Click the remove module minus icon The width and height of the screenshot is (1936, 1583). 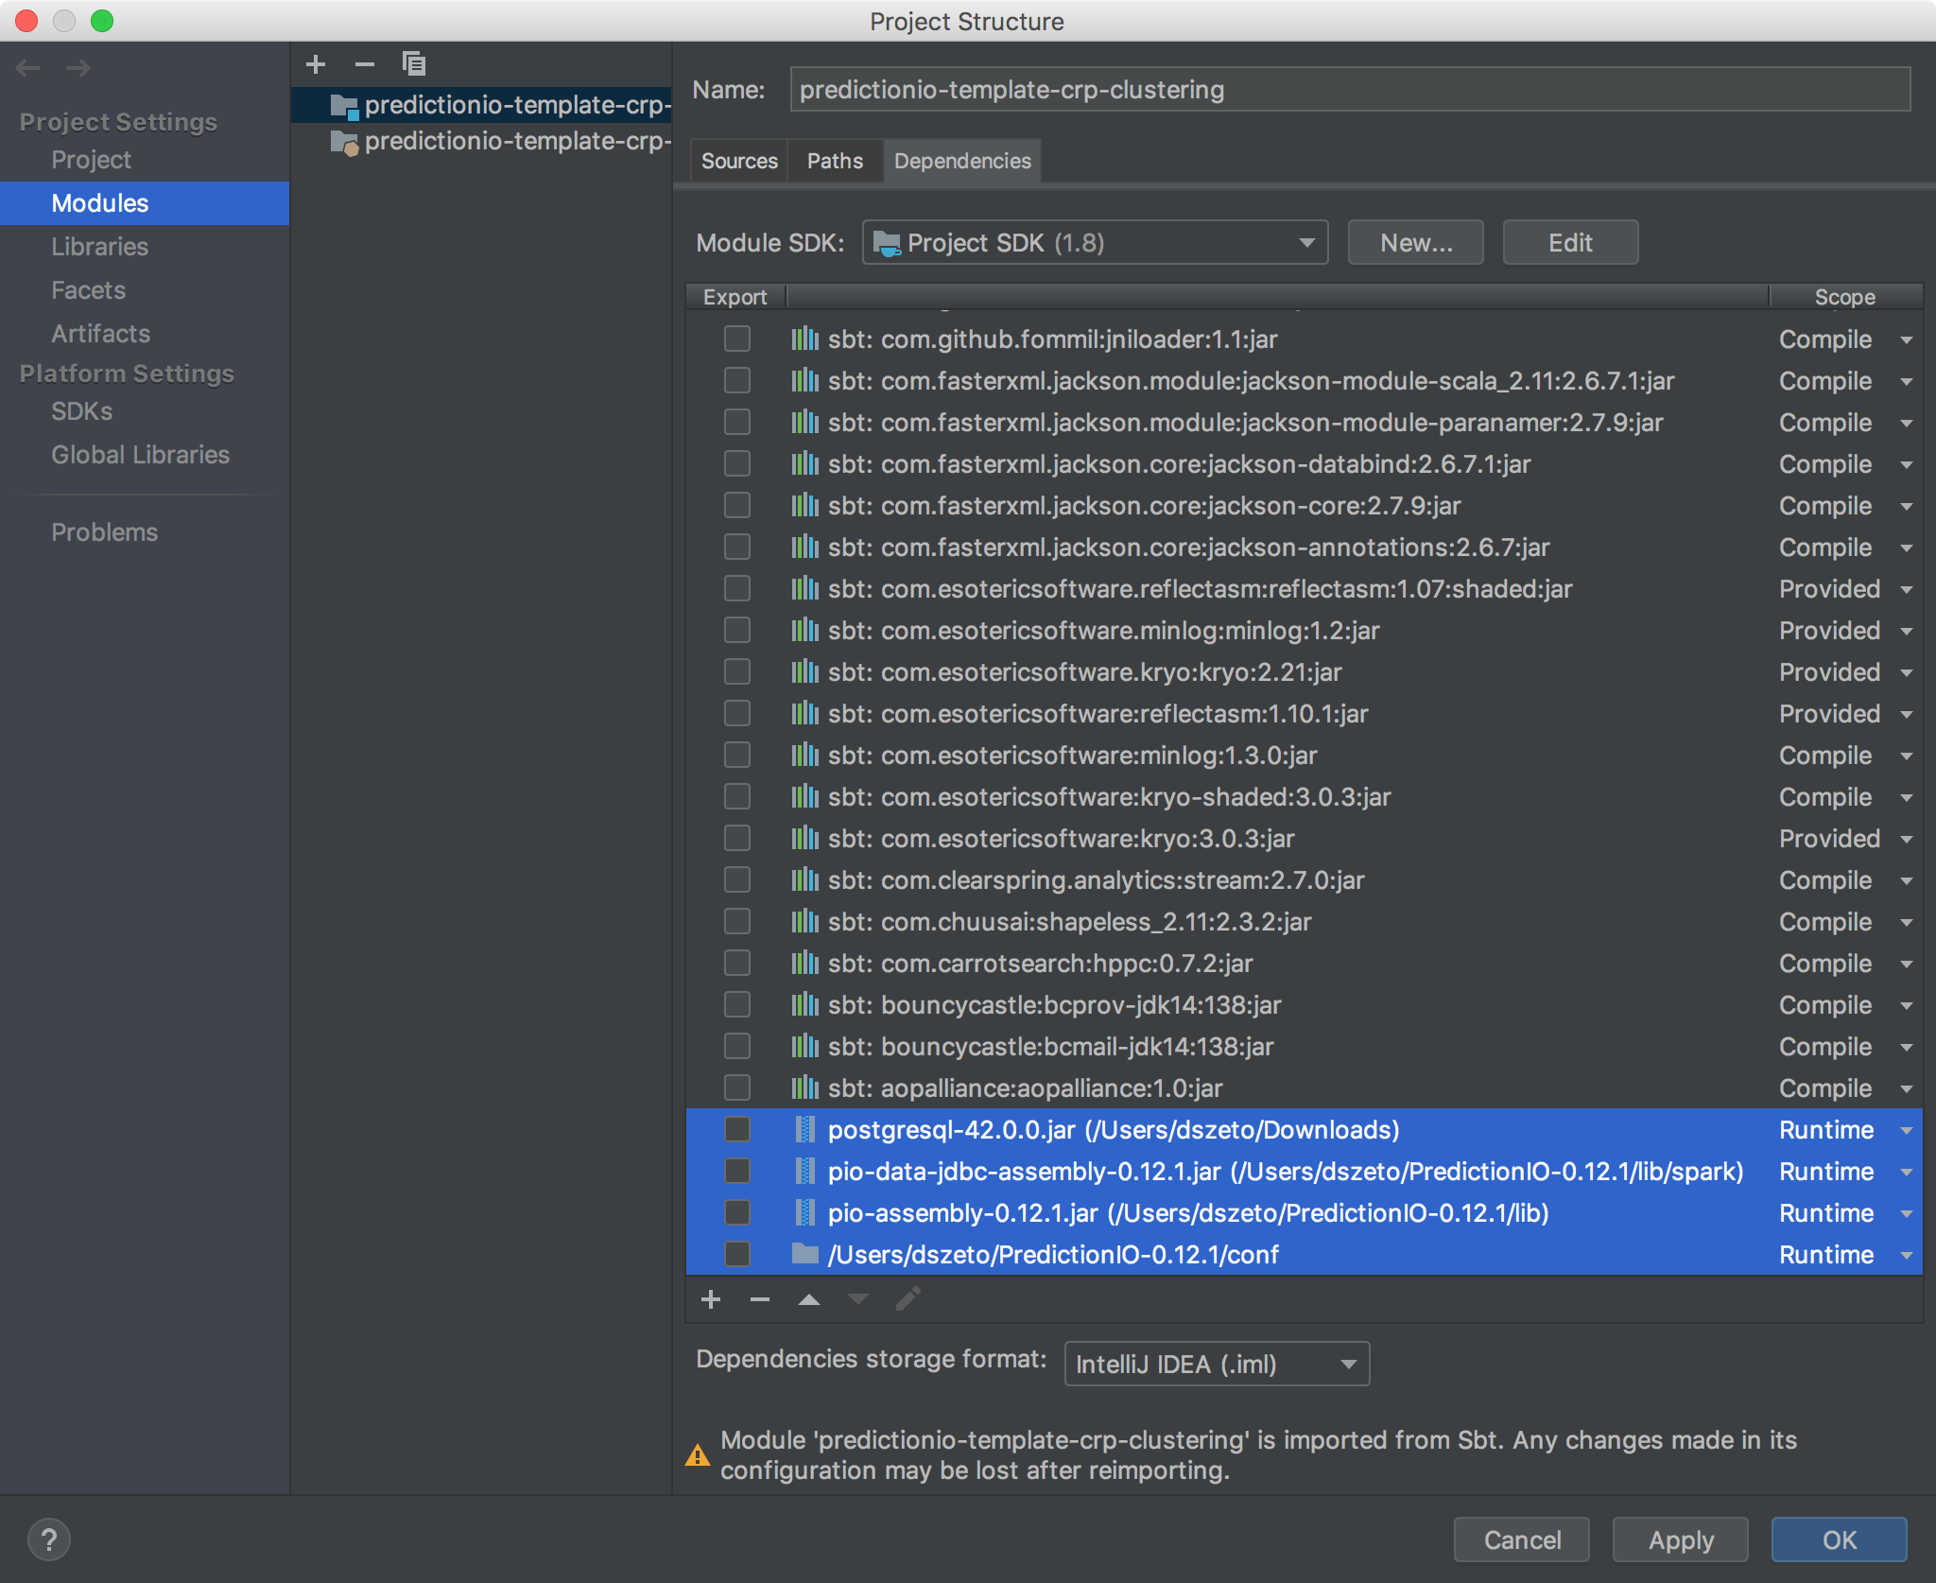pyautogui.click(x=365, y=64)
